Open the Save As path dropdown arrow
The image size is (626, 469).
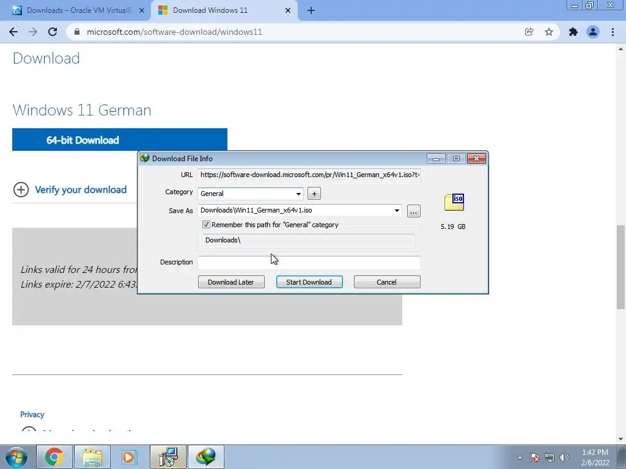click(397, 210)
